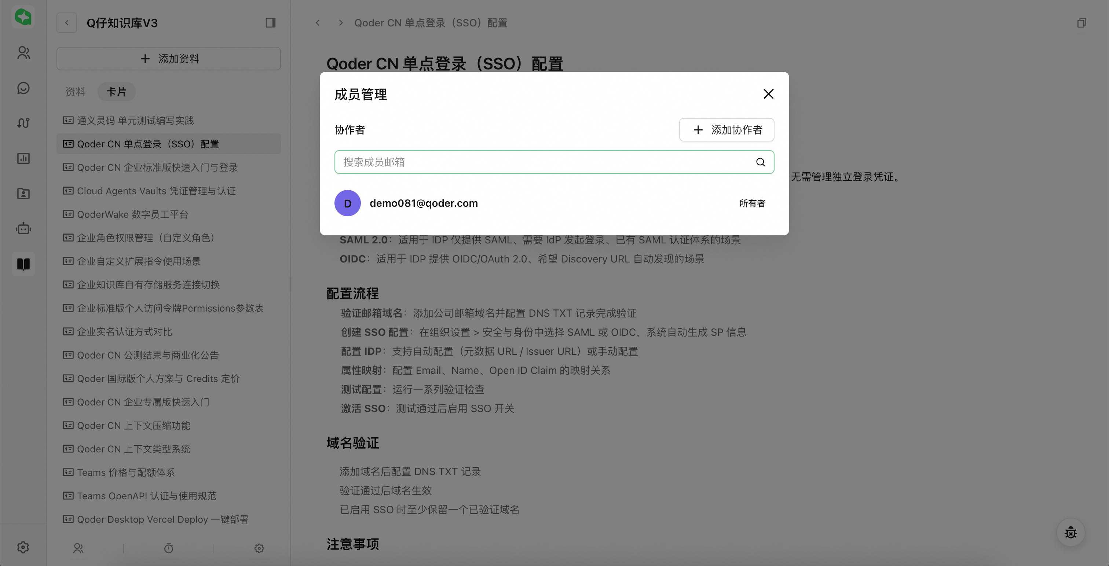Open card 企业知识库自有存储服务连接切换

[x=168, y=284]
